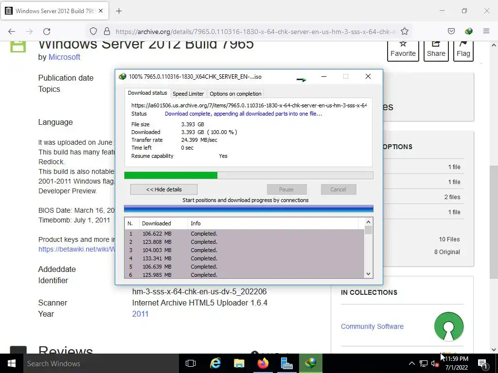
Task: Select the Download status tab
Action: pyautogui.click(x=147, y=93)
